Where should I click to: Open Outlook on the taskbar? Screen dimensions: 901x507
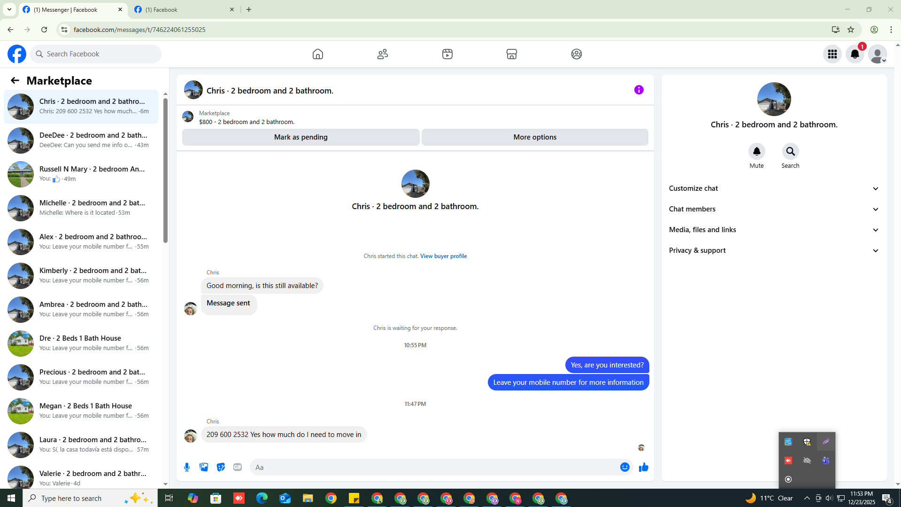click(285, 498)
